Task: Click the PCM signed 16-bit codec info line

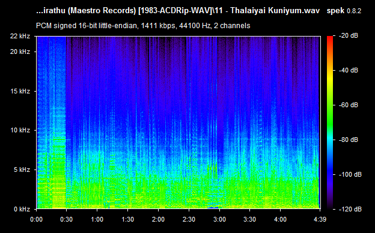Action: [143, 26]
